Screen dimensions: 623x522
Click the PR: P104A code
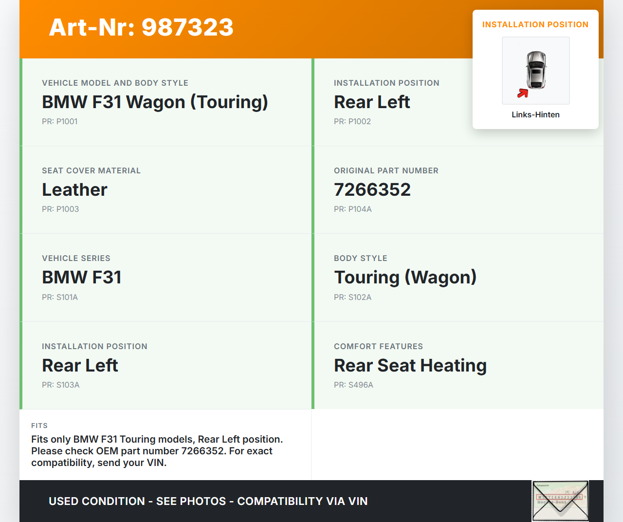[353, 209]
